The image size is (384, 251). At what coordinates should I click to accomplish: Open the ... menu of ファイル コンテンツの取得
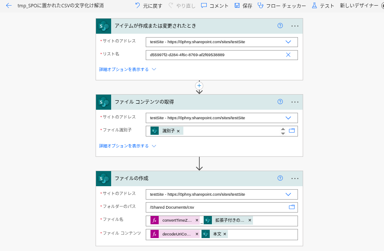coord(295,102)
